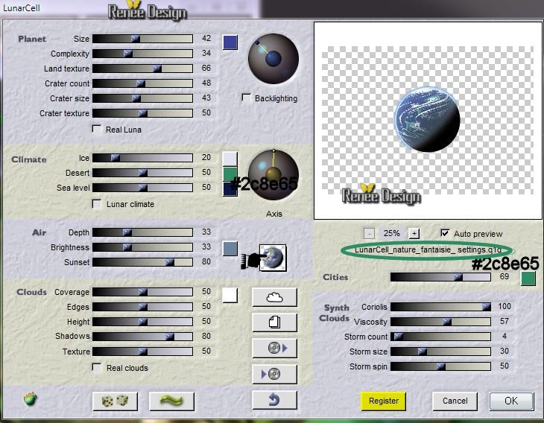Click the Complexity slider
Image resolution: width=544 pixels, height=423 pixels.
coord(142,54)
